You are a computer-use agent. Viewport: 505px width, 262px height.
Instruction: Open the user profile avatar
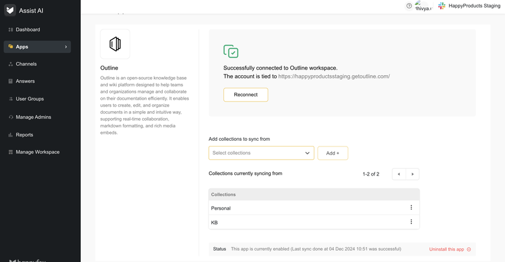coord(423,6)
